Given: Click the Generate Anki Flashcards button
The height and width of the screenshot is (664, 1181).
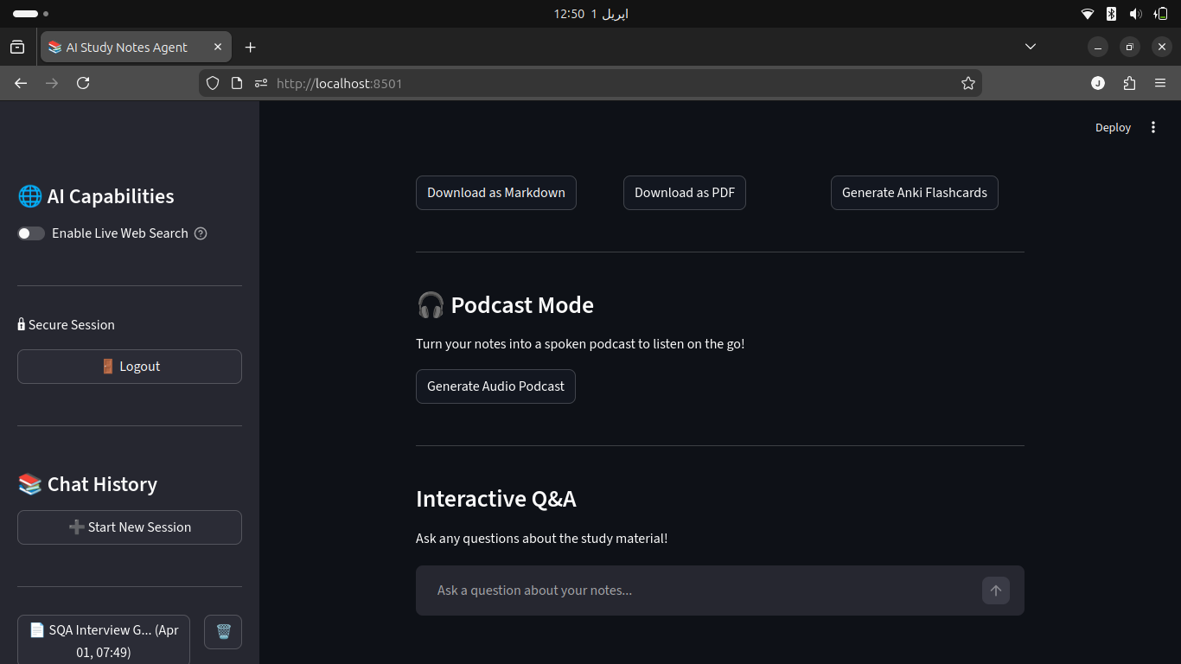Looking at the screenshot, I should (915, 193).
